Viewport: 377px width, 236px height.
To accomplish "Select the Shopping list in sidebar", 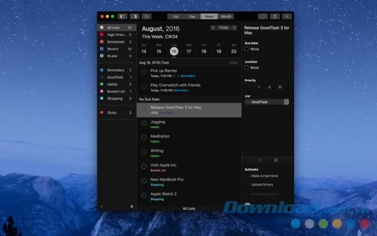I will (x=117, y=99).
